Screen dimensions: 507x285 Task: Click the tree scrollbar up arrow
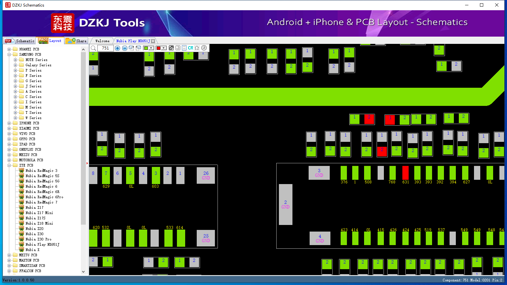pyautogui.click(x=83, y=49)
